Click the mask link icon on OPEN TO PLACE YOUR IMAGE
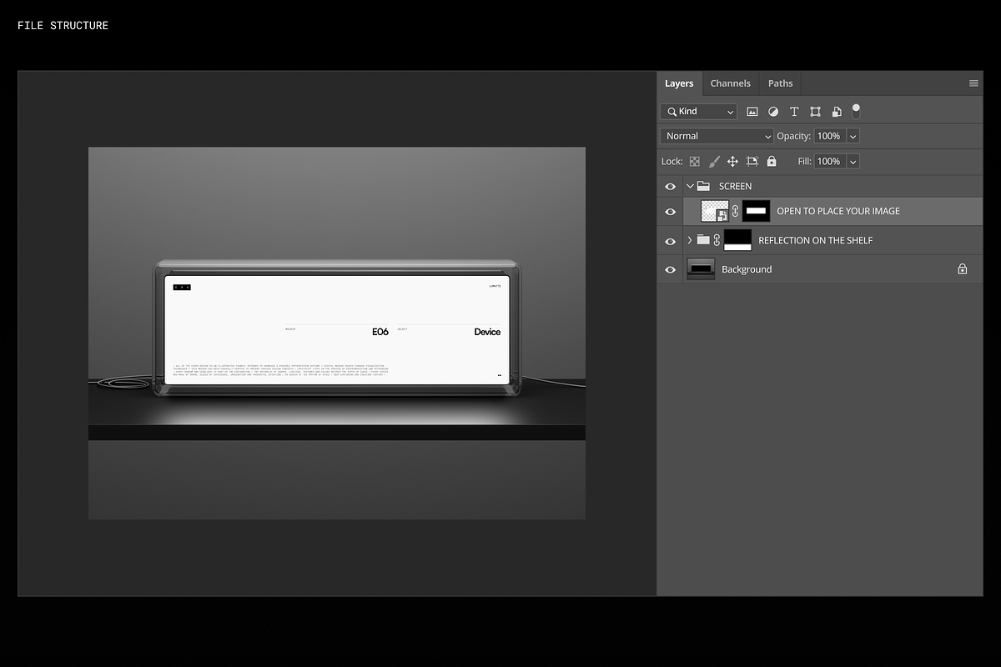 pos(736,212)
